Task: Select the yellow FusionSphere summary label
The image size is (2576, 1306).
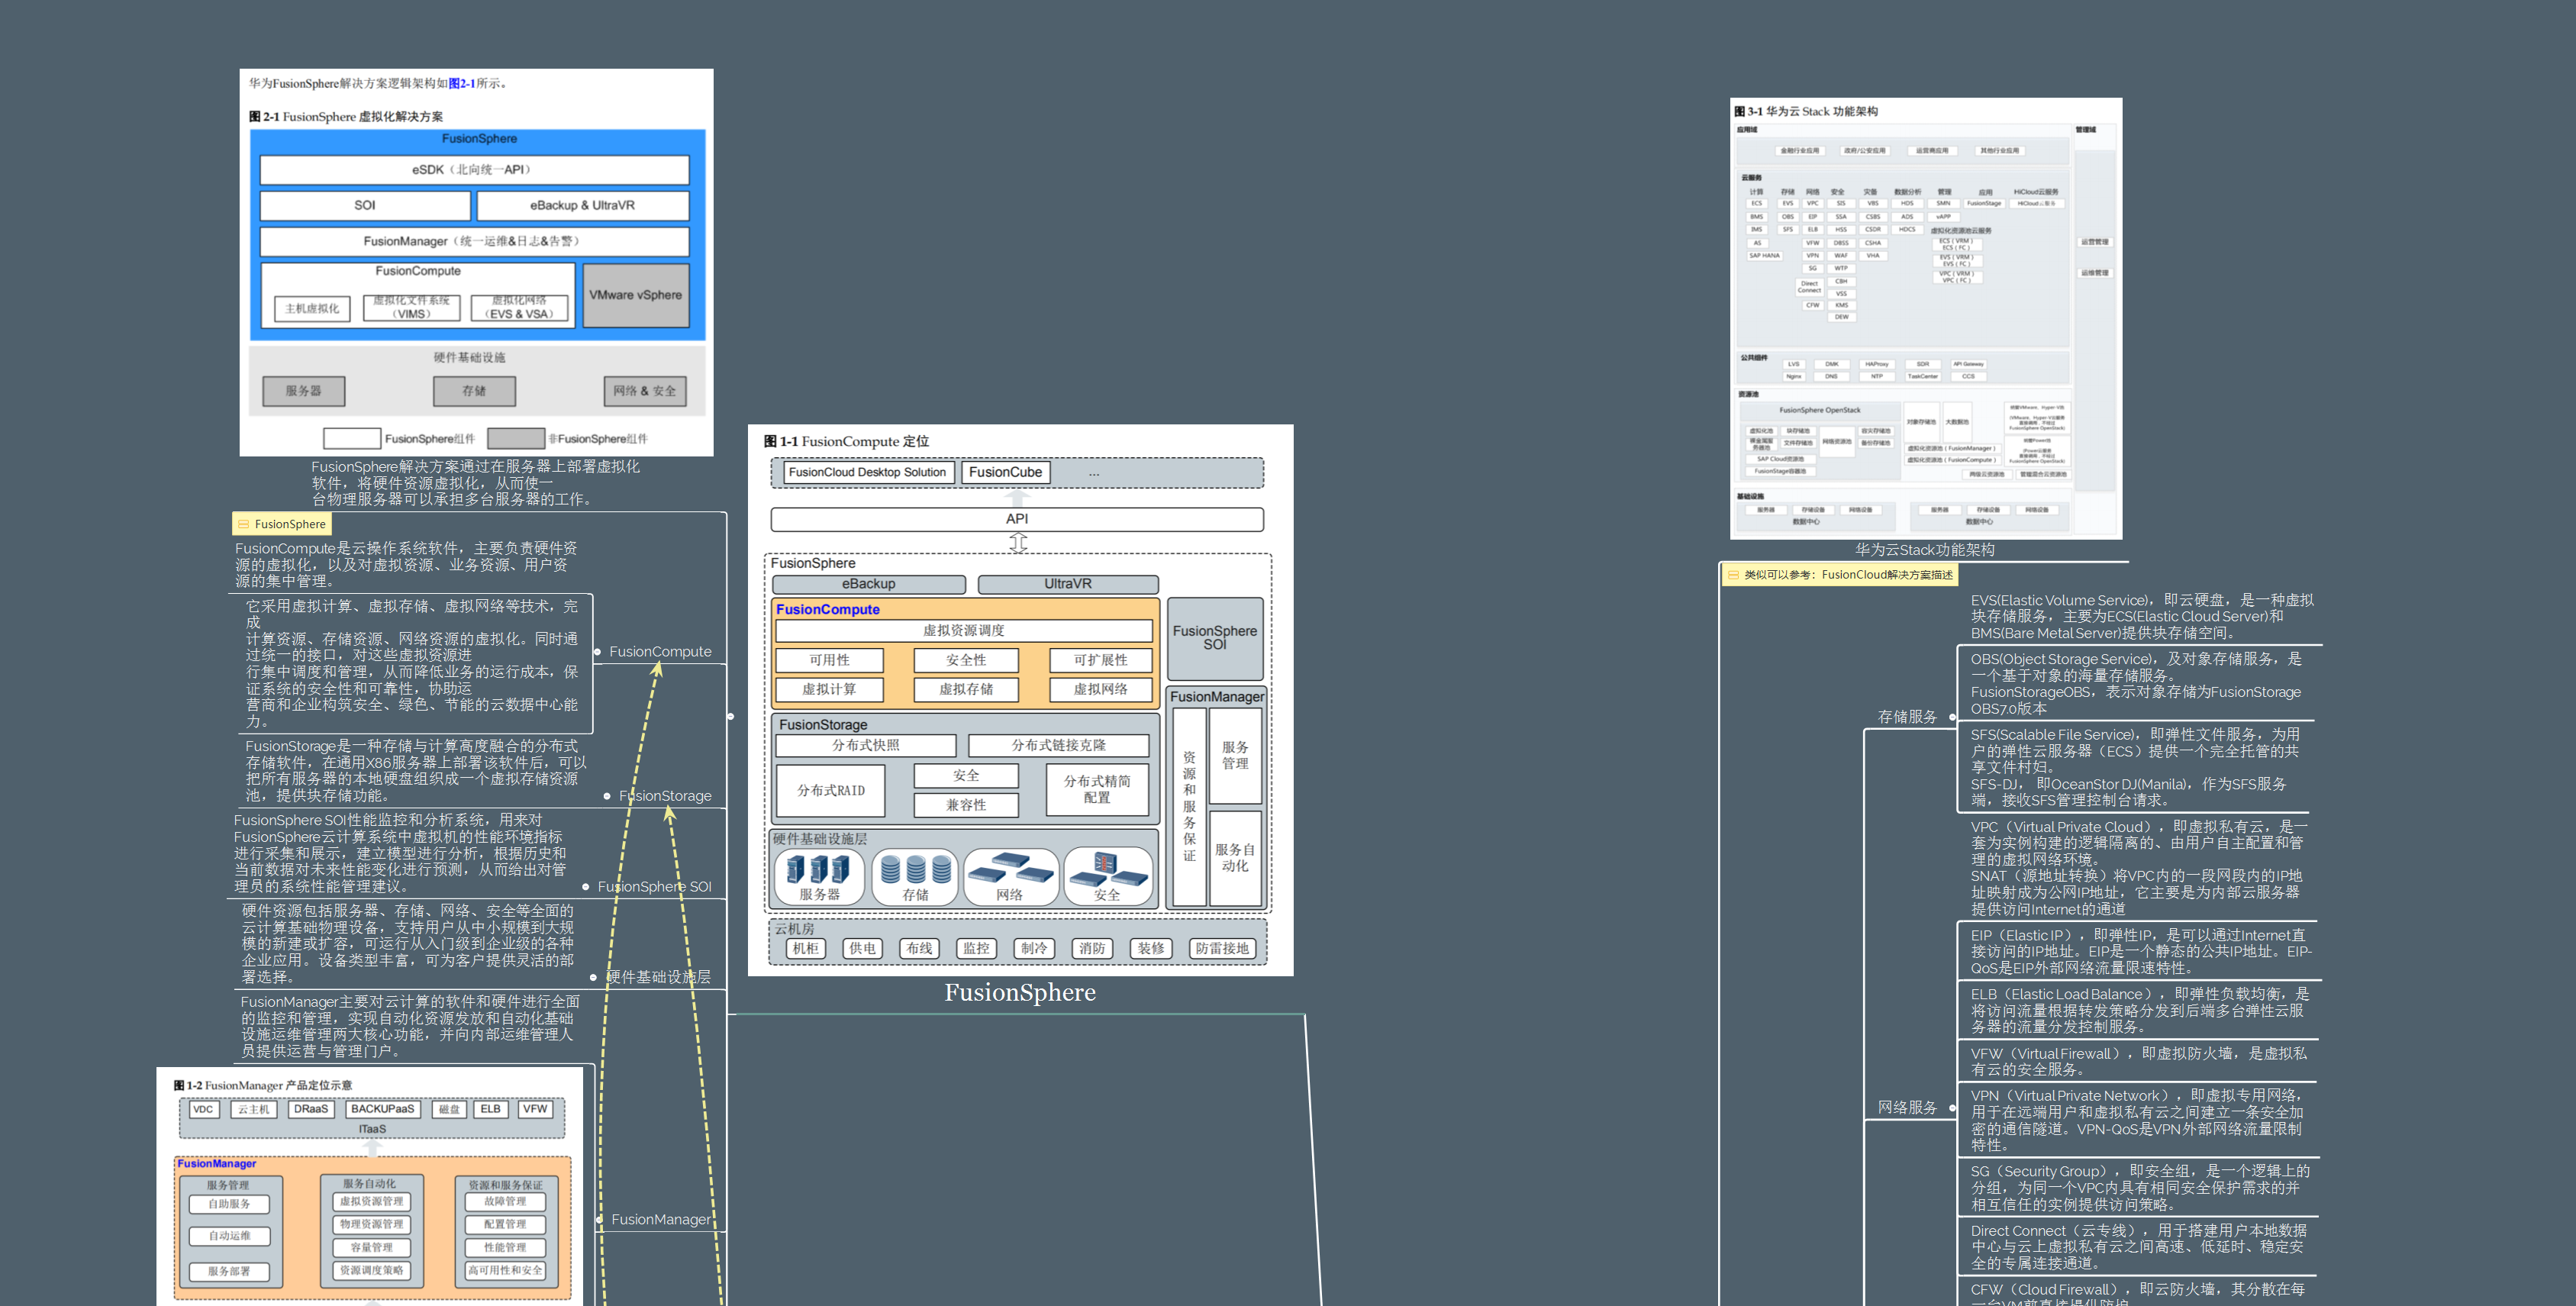Action: (x=282, y=524)
